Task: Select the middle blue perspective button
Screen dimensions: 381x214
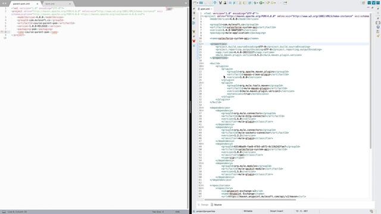Action: click(373, 2)
